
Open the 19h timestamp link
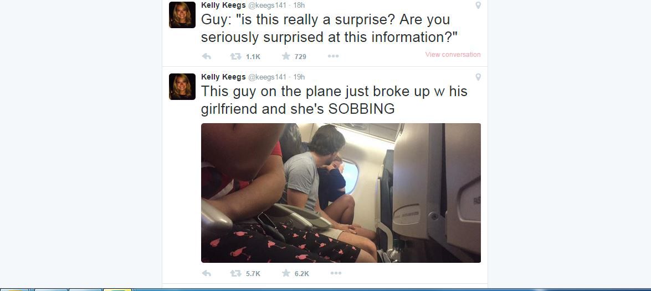tap(299, 77)
